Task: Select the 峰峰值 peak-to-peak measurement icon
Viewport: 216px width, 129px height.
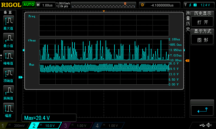Action: tap(9, 56)
